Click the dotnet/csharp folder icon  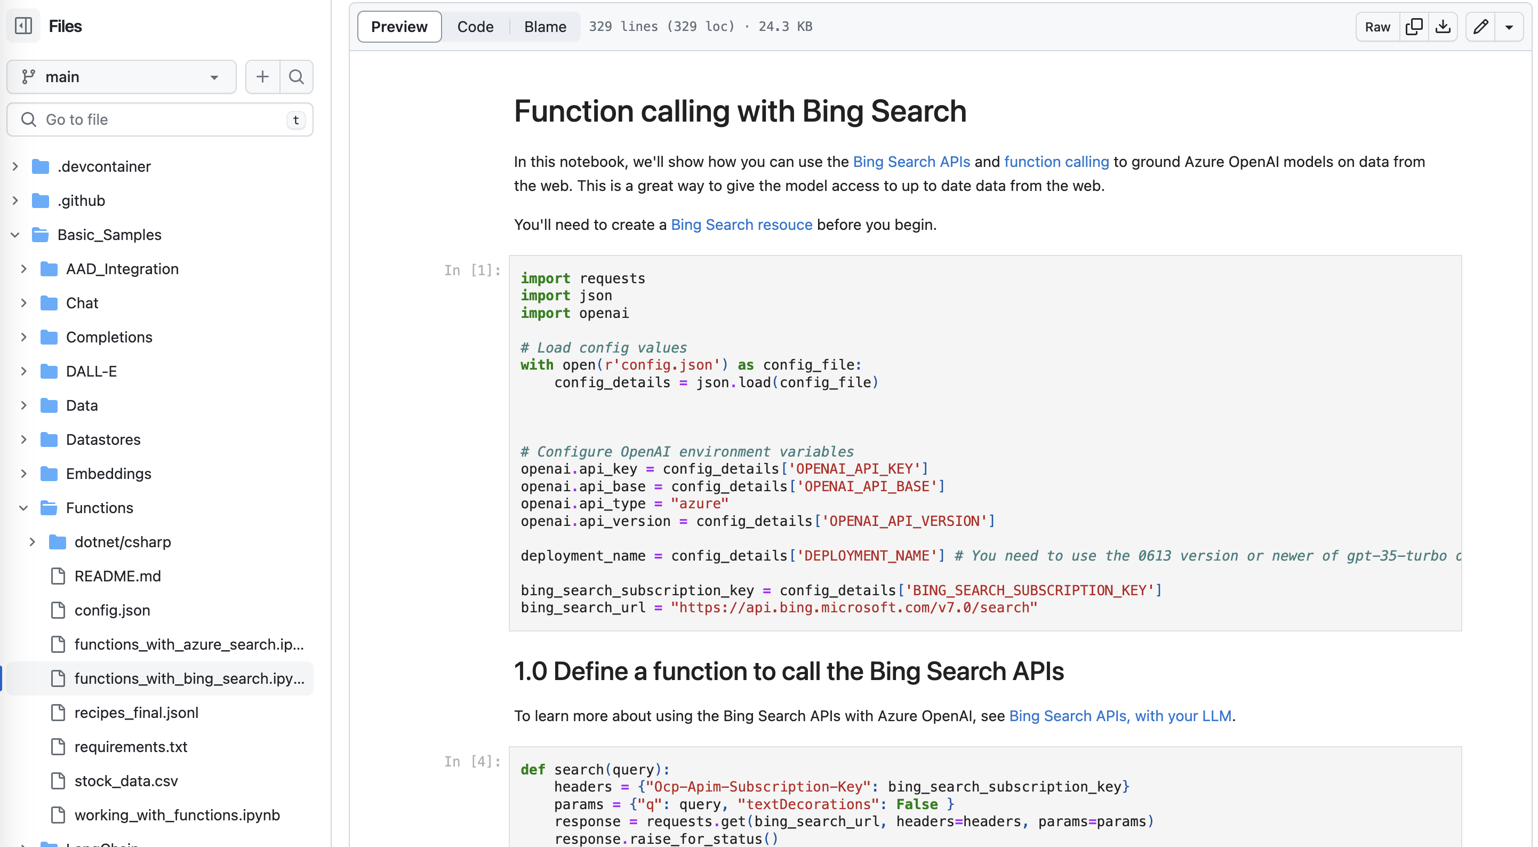tap(57, 542)
